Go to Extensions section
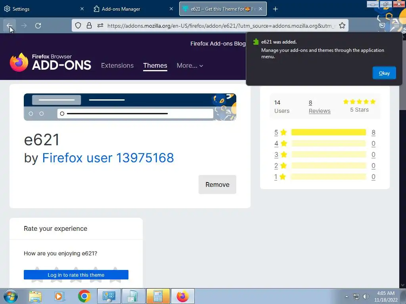 pyautogui.click(x=117, y=65)
